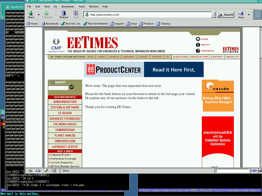
Task: Open the Print button dropdown arrow
Action: tap(249, 15)
